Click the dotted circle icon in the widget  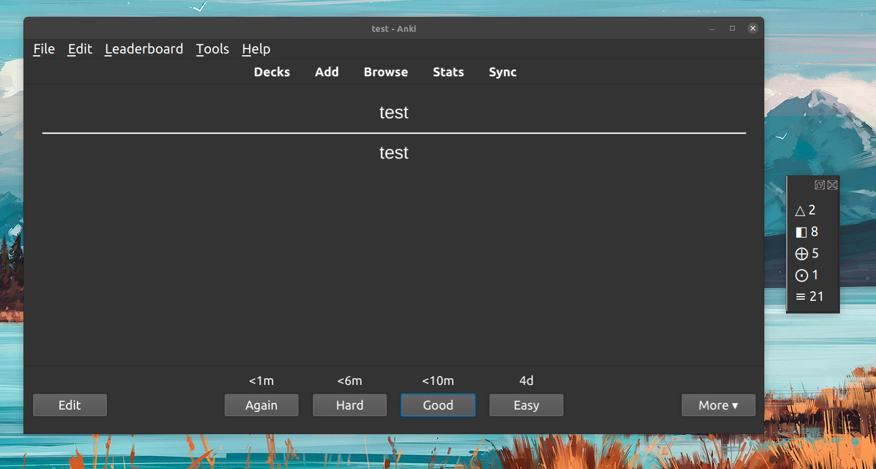(801, 276)
